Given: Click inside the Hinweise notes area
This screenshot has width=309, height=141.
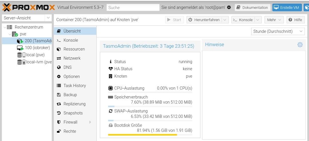Looking at the screenshot, I should (x=254, y=95).
